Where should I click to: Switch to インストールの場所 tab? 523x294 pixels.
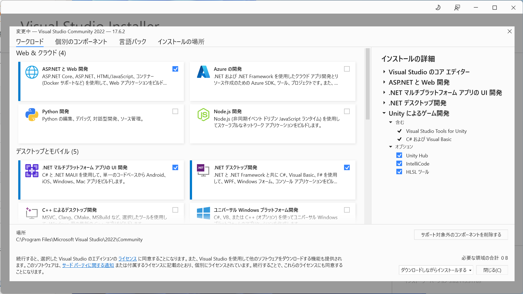pyautogui.click(x=181, y=42)
